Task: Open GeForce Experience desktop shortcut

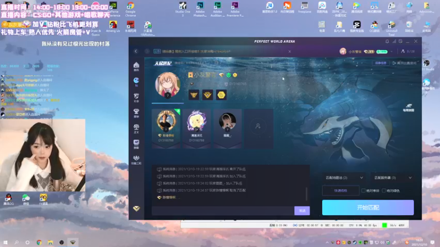Action: (113, 9)
